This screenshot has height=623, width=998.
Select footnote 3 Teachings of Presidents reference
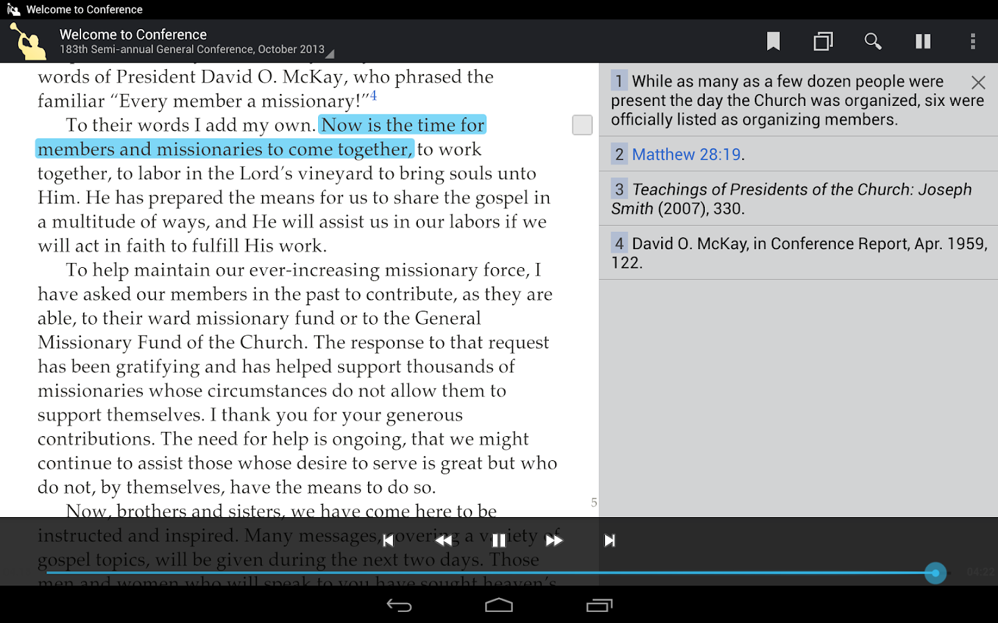[x=798, y=199]
